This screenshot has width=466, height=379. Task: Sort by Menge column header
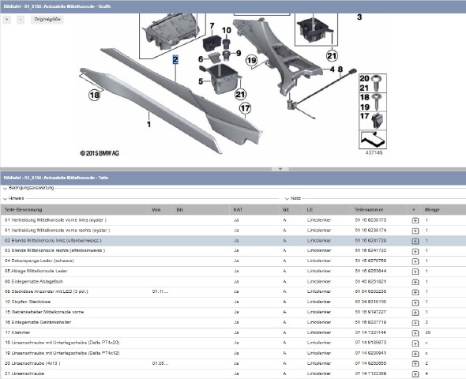click(x=443, y=210)
